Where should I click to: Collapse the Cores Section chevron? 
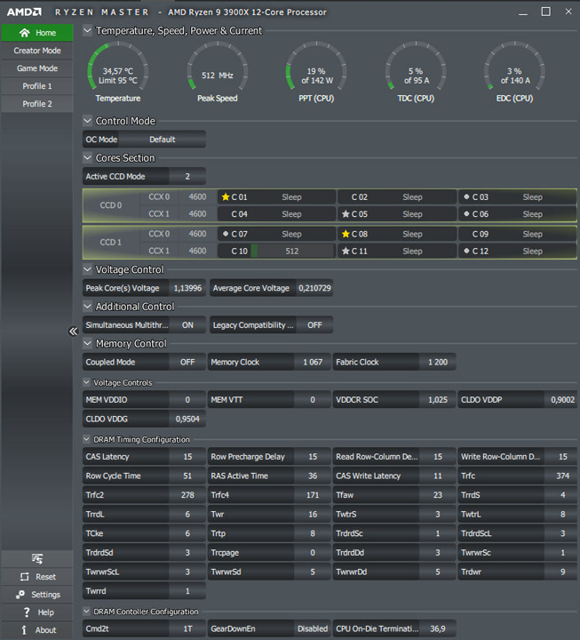tap(87, 157)
